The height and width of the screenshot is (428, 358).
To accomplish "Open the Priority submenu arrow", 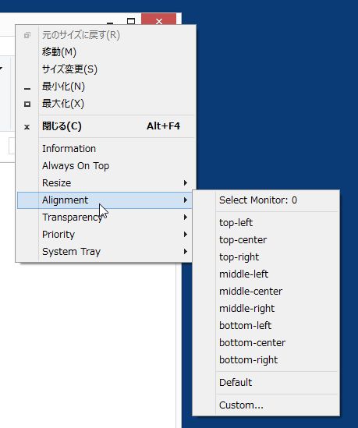I will tap(186, 234).
